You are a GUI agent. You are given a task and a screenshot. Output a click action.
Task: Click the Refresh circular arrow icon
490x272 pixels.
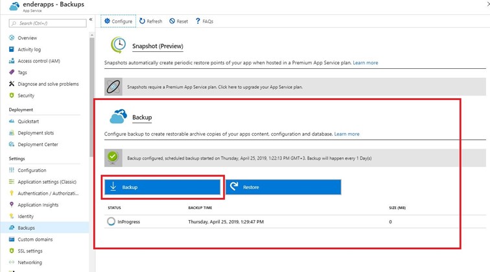[142, 21]
